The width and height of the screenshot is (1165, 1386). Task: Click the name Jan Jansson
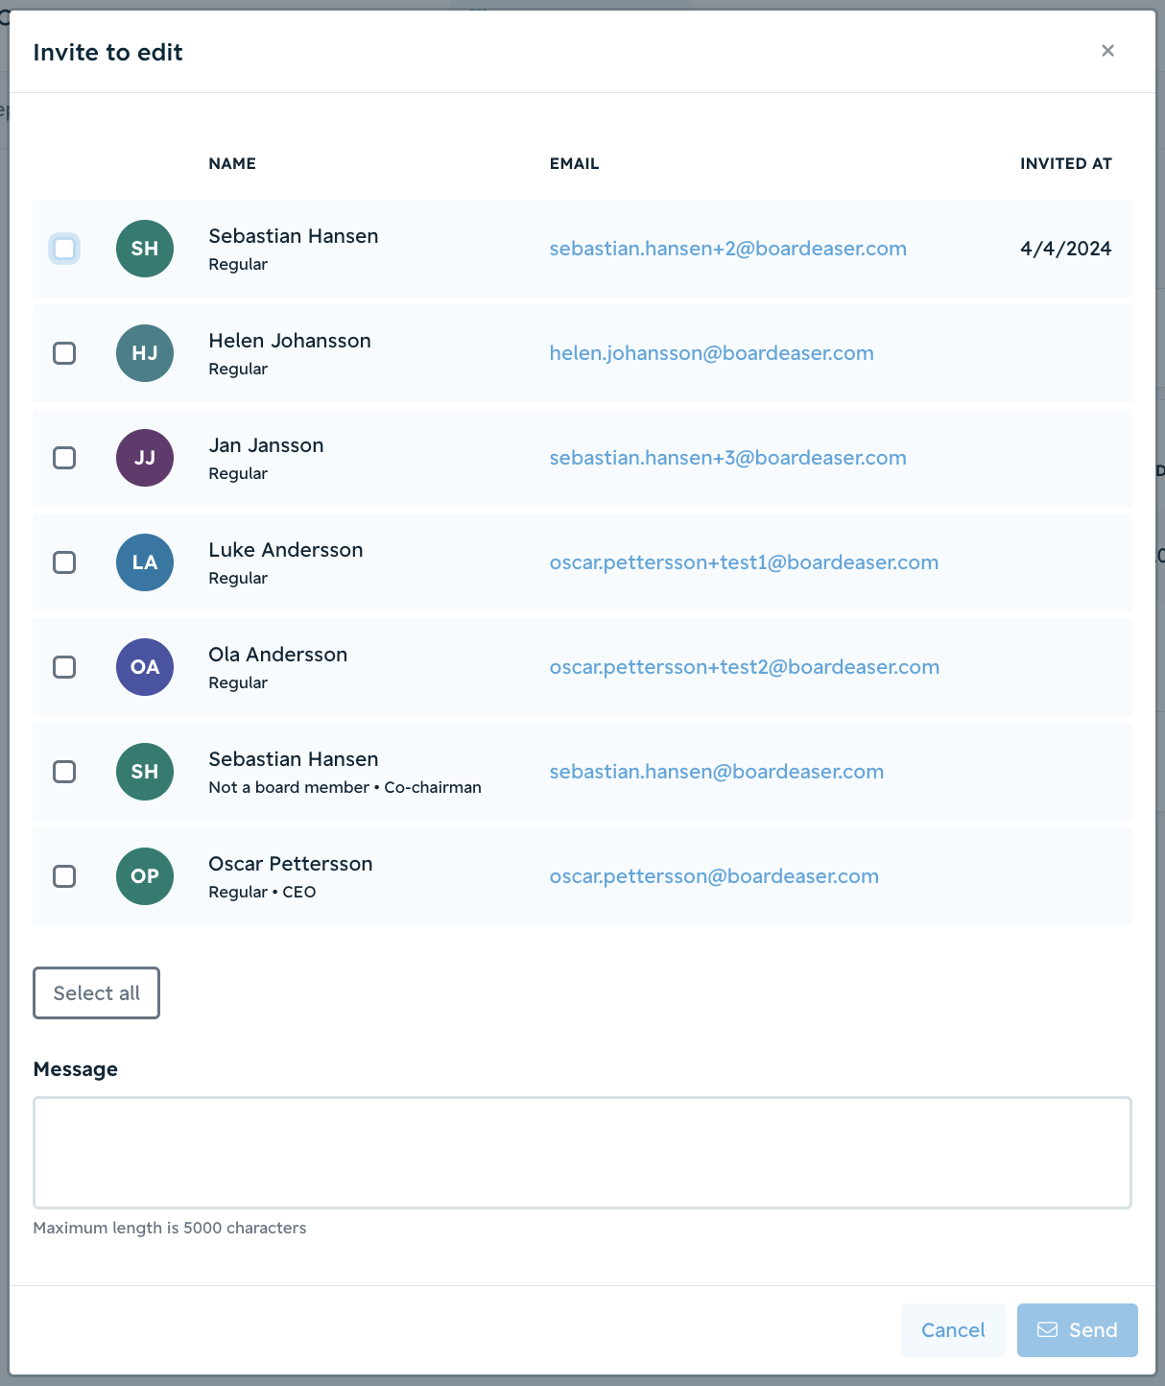pos(266,445)
